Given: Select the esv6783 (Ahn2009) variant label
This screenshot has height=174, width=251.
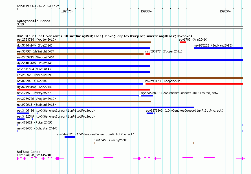Looking at the screenshot, I should 193,39.
